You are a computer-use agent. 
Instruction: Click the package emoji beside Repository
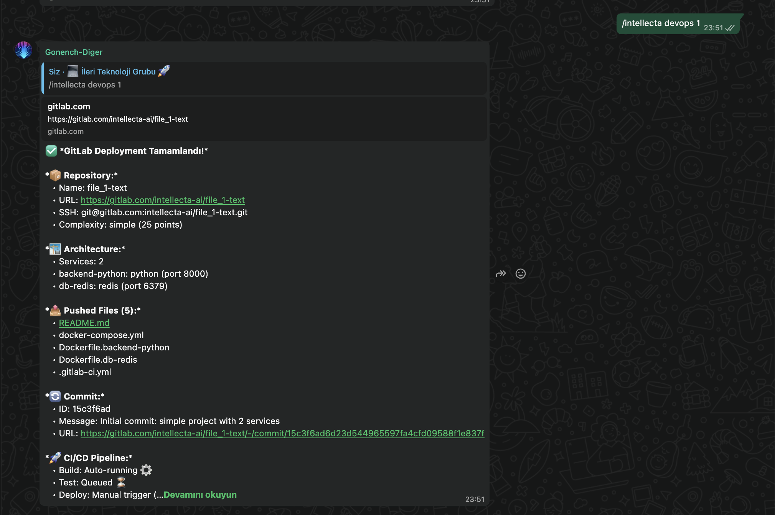click(x=55, y=175)
